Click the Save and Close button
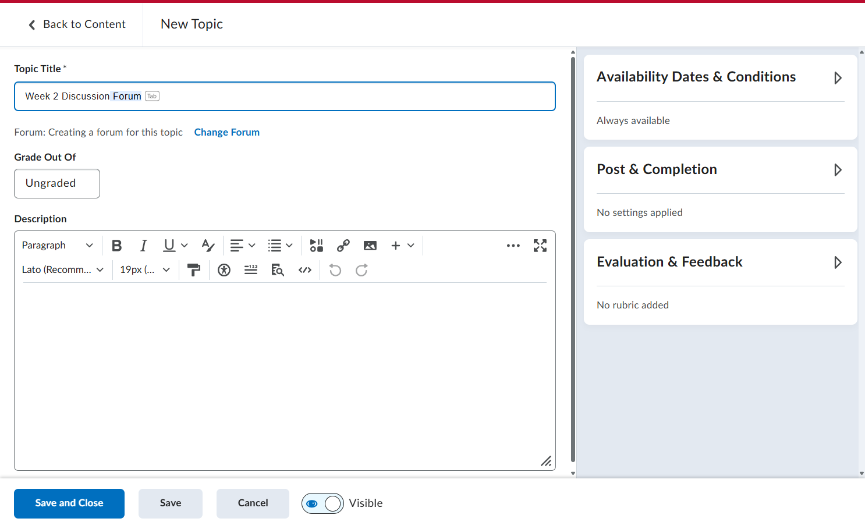Screen dimensions: 865x529 click(x=69, y=503)
